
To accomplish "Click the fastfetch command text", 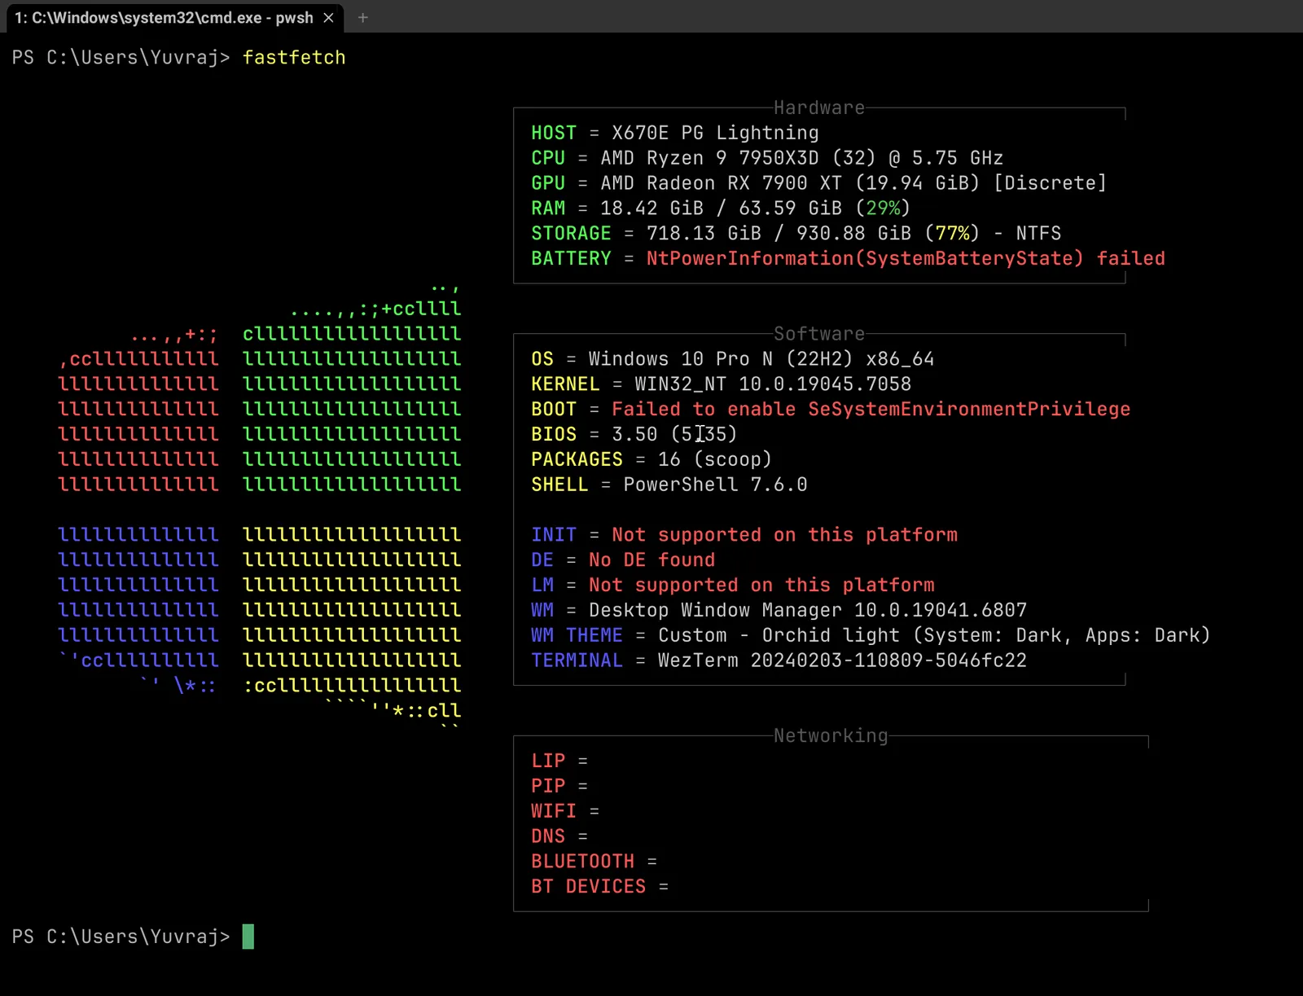I will tap(294, 57).
